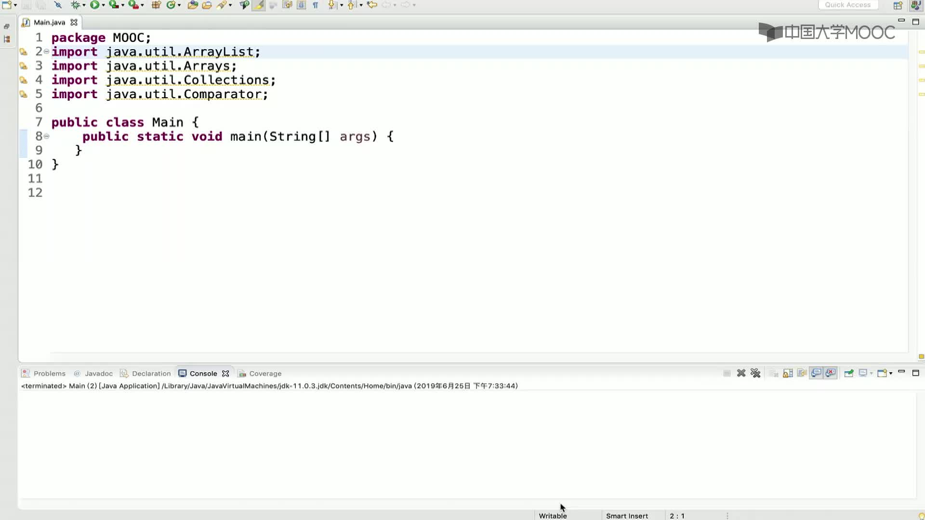Click the Previous Annotation up-arrow icon
This screenshot has width=925, height=520.
(x=351, y=5)
